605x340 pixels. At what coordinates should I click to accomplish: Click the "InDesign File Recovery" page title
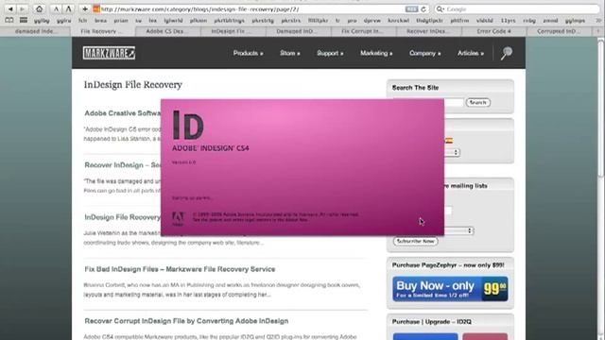pos(132,84)
